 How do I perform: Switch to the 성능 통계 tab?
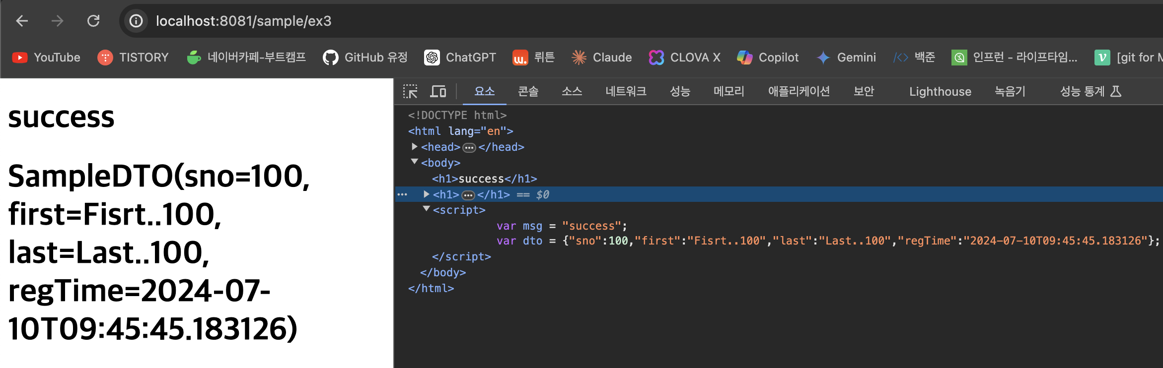coord(1082,92)
